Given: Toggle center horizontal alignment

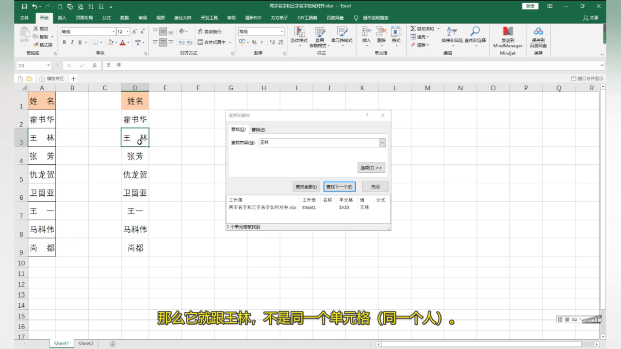Looking at the screenshot, I should 163,42.
